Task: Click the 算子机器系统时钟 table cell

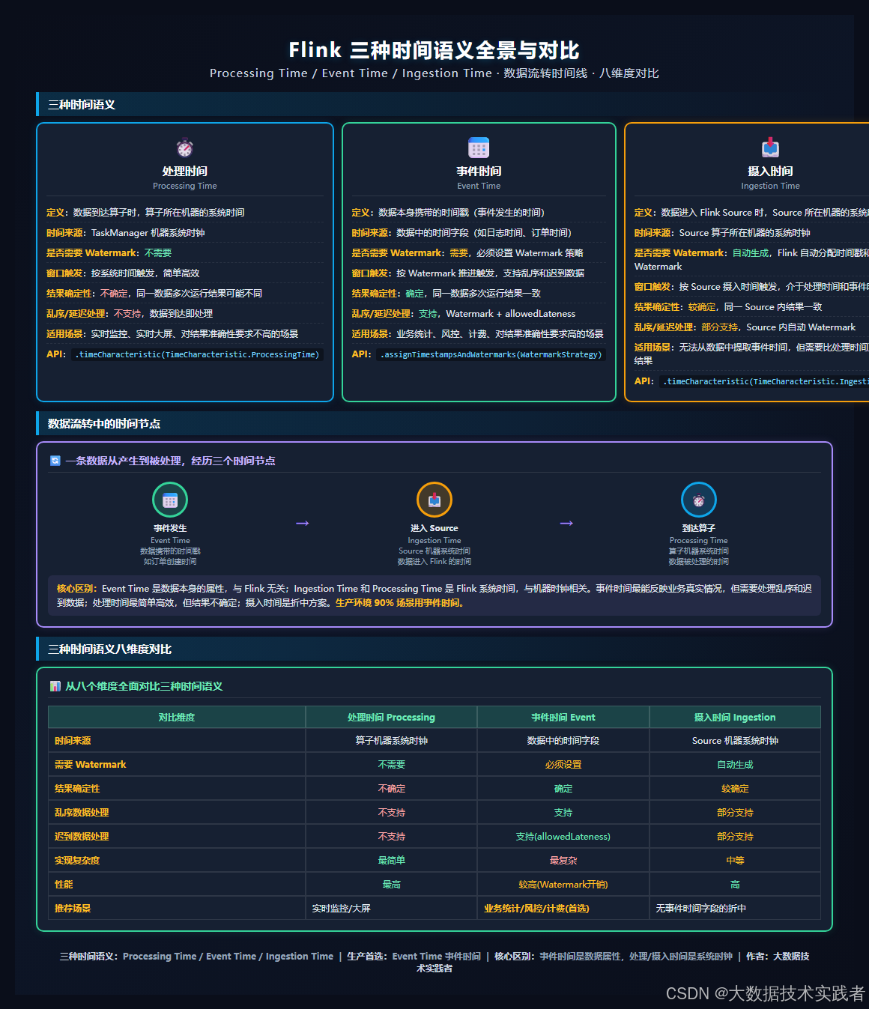Action: coord(391,741)
